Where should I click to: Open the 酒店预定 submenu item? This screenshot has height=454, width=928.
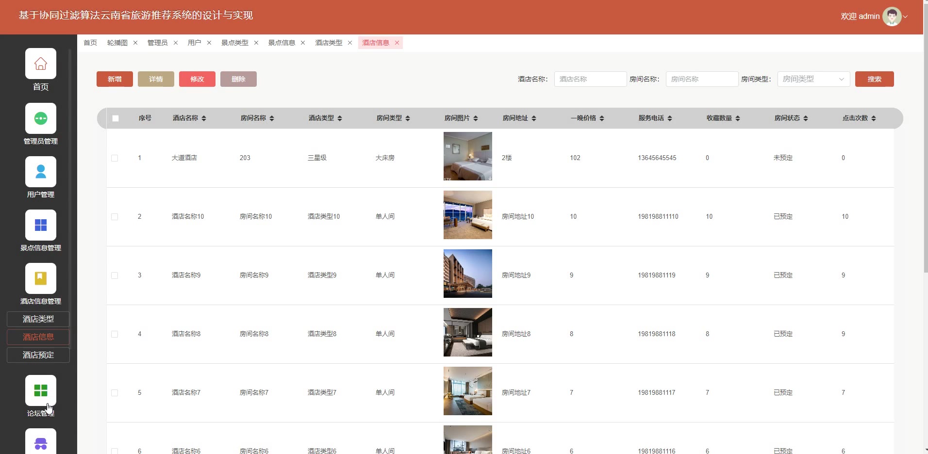click(x=38, y=355)
